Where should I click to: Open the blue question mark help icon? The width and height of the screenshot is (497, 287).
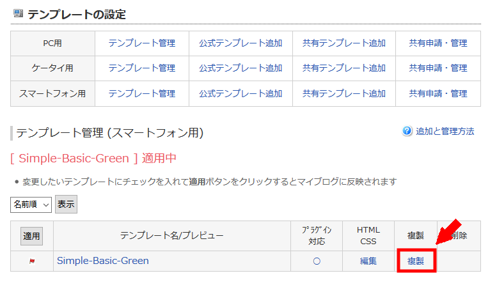(407, 131)
